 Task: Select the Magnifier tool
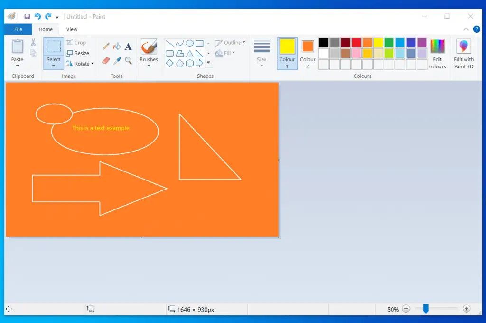pos(127,61)
